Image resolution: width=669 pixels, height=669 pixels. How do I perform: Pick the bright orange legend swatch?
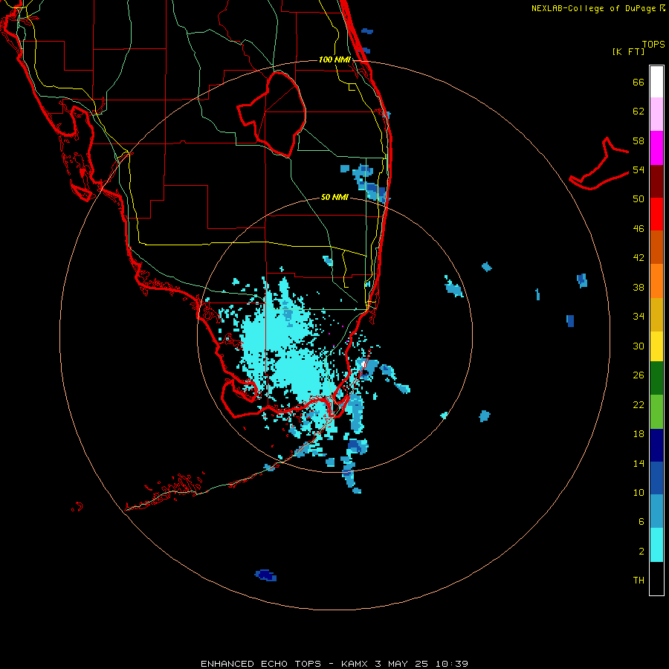[656, 280]
